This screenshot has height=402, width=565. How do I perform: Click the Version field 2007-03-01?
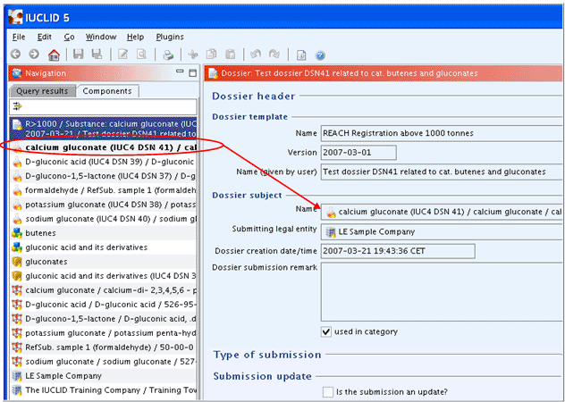tap(358, 153)
